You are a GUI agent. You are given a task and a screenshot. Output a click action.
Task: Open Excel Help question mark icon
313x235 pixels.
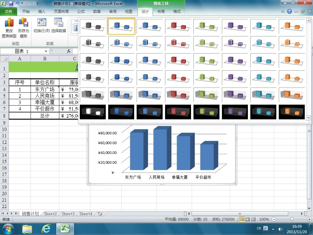(289, 11)
